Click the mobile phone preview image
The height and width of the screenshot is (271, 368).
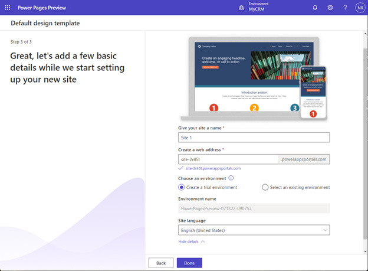pos(313,93)
